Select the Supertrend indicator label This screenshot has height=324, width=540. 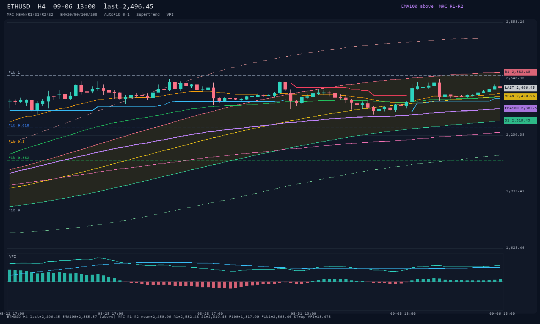(148, 15)
